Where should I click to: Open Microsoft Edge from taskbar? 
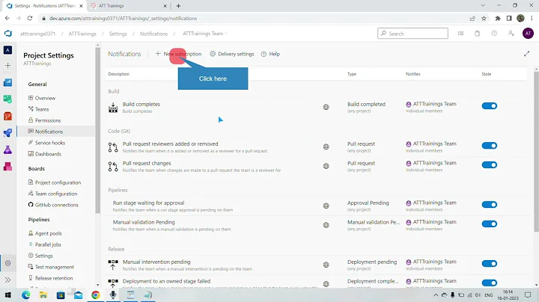[x=25, y=295]
